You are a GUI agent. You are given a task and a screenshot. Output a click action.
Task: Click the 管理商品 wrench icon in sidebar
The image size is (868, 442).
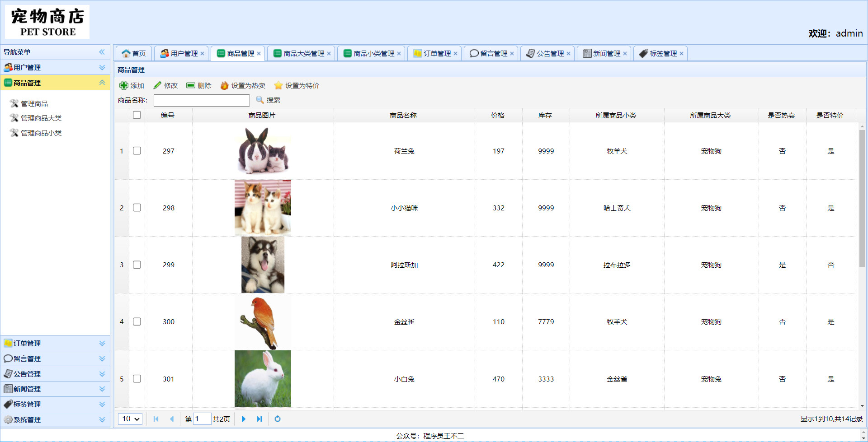pyautogui.click(x=14, y=103)
